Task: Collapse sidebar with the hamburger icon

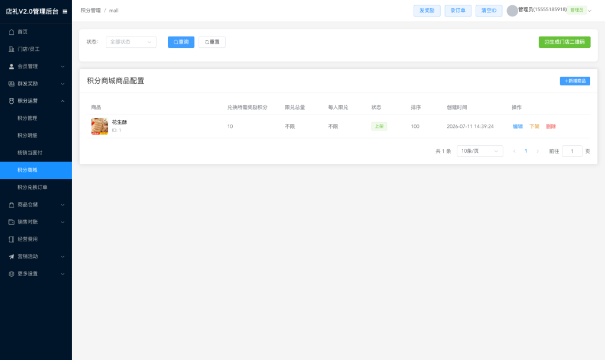Action: click(65, 12)
